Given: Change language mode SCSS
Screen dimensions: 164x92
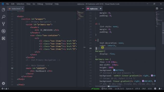Looking at the screenshot, I should 150,89.
